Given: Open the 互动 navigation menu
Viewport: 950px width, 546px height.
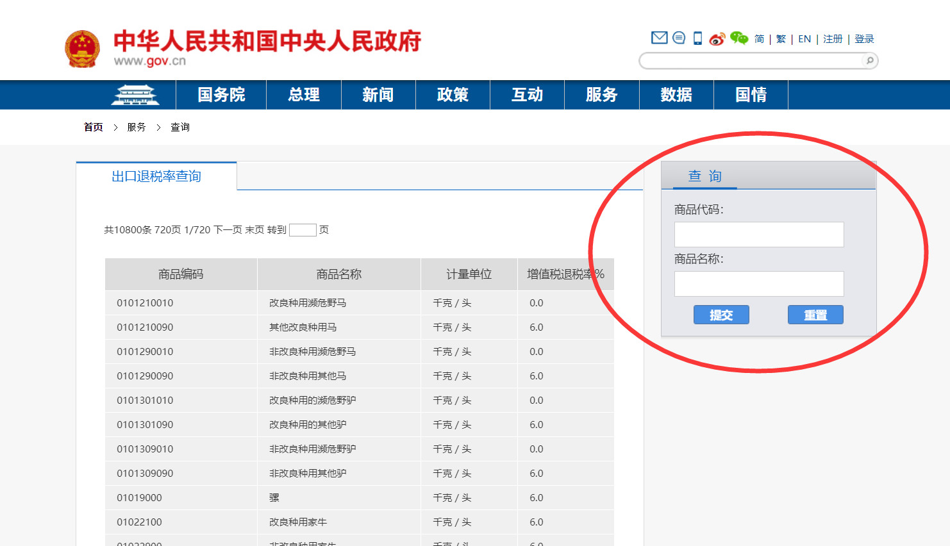Looking at the screenshot, I should point(527,94).
